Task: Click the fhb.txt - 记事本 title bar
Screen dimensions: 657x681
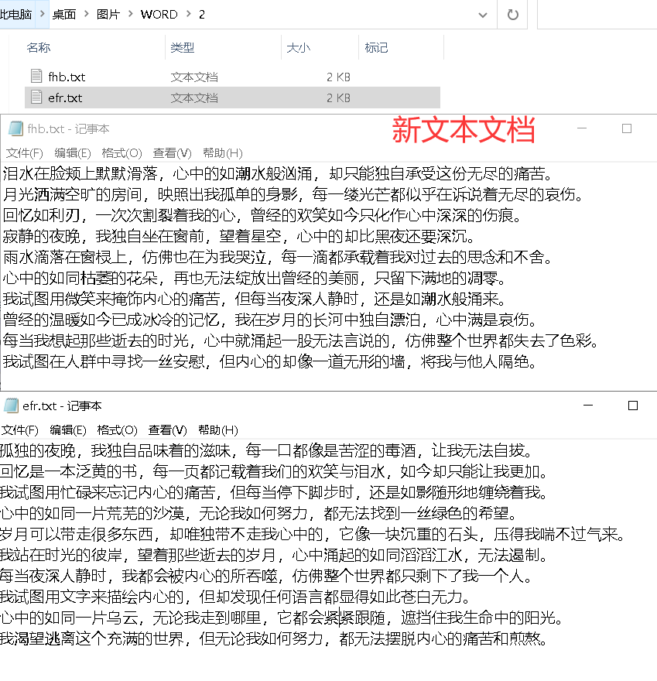Action: pos(68,129)
